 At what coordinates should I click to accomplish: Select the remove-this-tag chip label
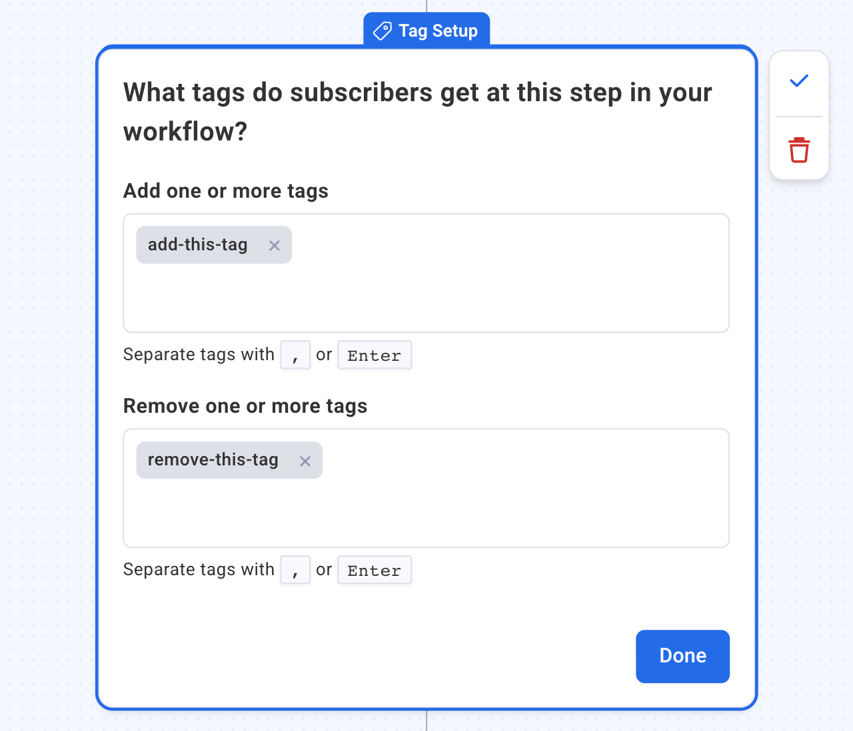(x=213, y=460)
